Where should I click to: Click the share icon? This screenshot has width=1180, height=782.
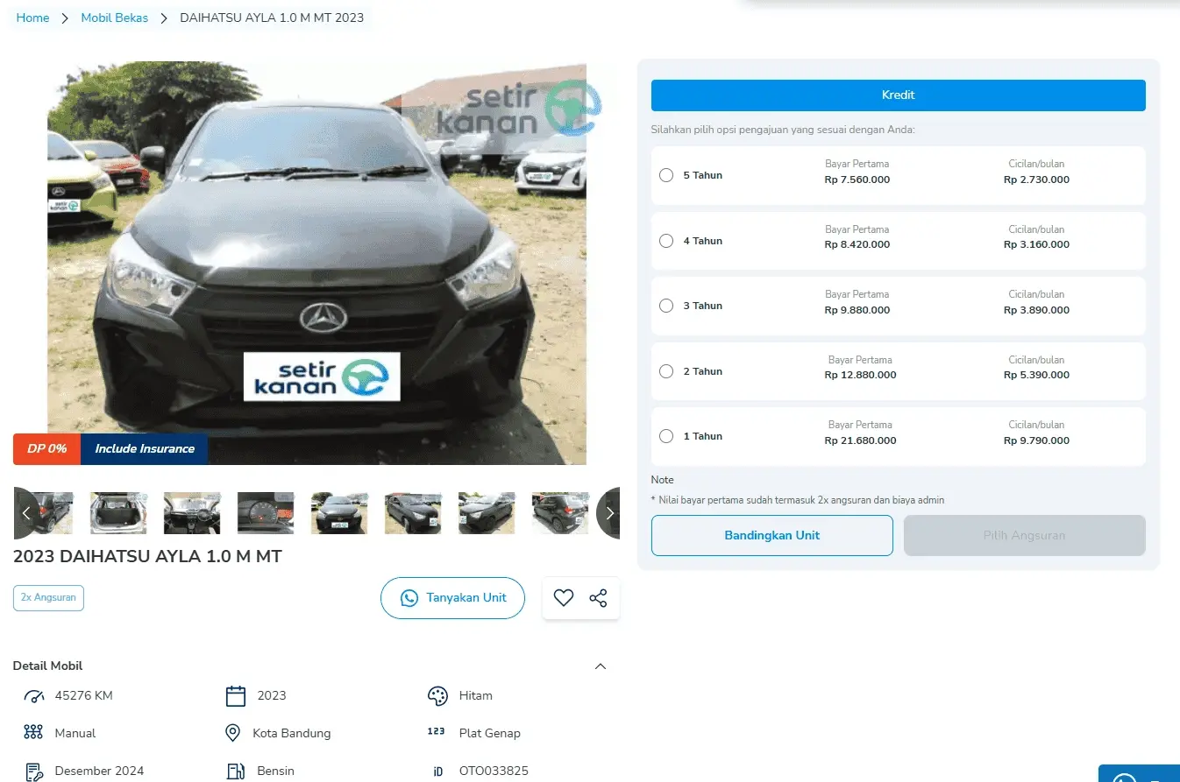click(598, 598)
